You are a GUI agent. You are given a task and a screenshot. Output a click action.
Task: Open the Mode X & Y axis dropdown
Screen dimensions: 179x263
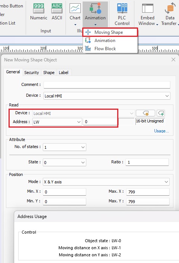coord(106,182)
